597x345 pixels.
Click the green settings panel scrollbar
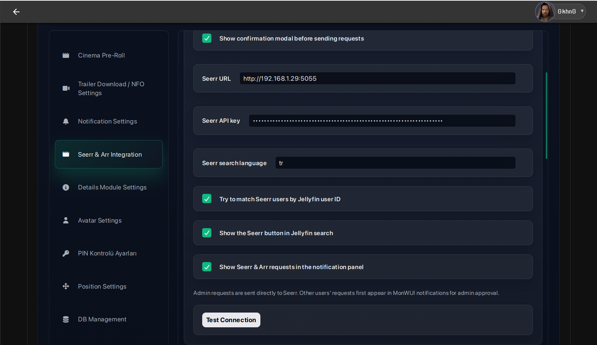click(547, 115)
